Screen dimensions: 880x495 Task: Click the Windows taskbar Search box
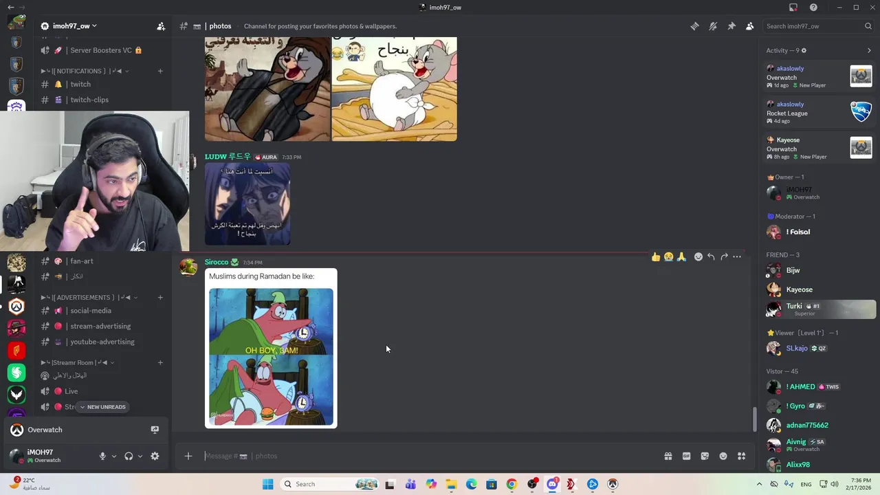330,484
